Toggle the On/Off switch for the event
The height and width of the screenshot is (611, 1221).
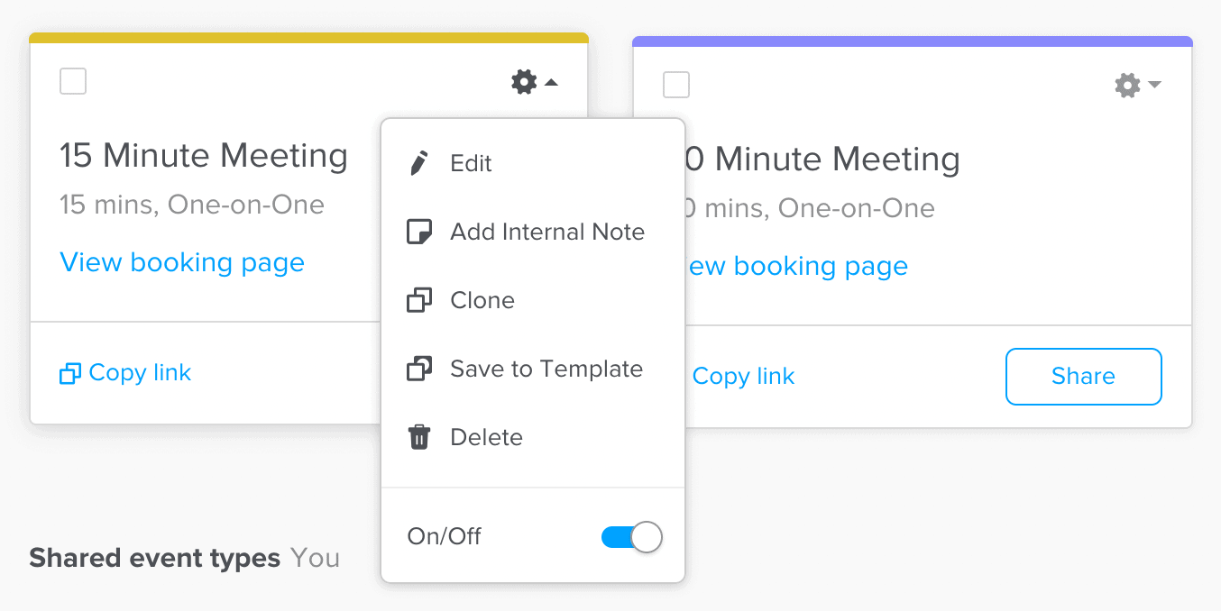[631, 536]
